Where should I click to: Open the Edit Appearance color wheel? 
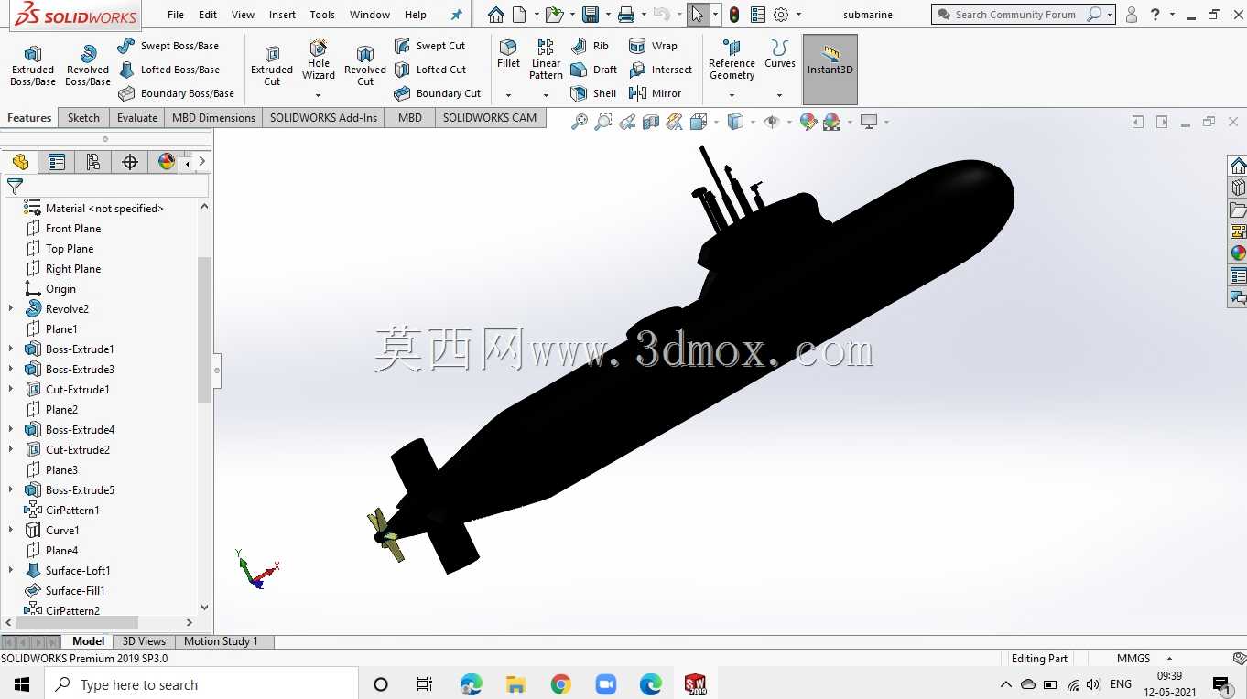808,122
